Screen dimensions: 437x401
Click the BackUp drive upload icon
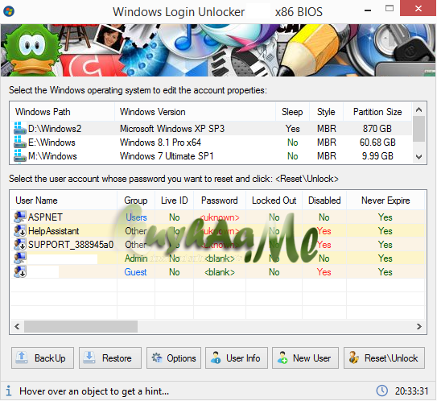click(x=22, y=358)
